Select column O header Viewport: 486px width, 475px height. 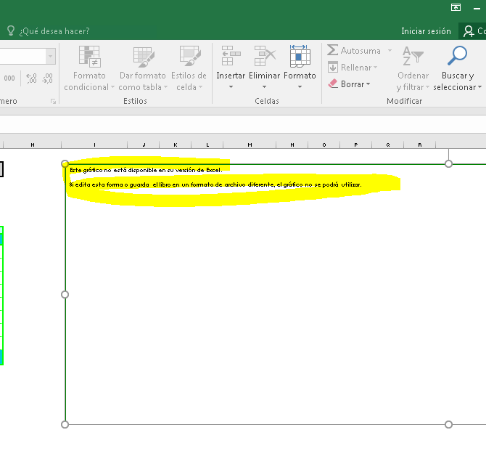click(324, 145)
